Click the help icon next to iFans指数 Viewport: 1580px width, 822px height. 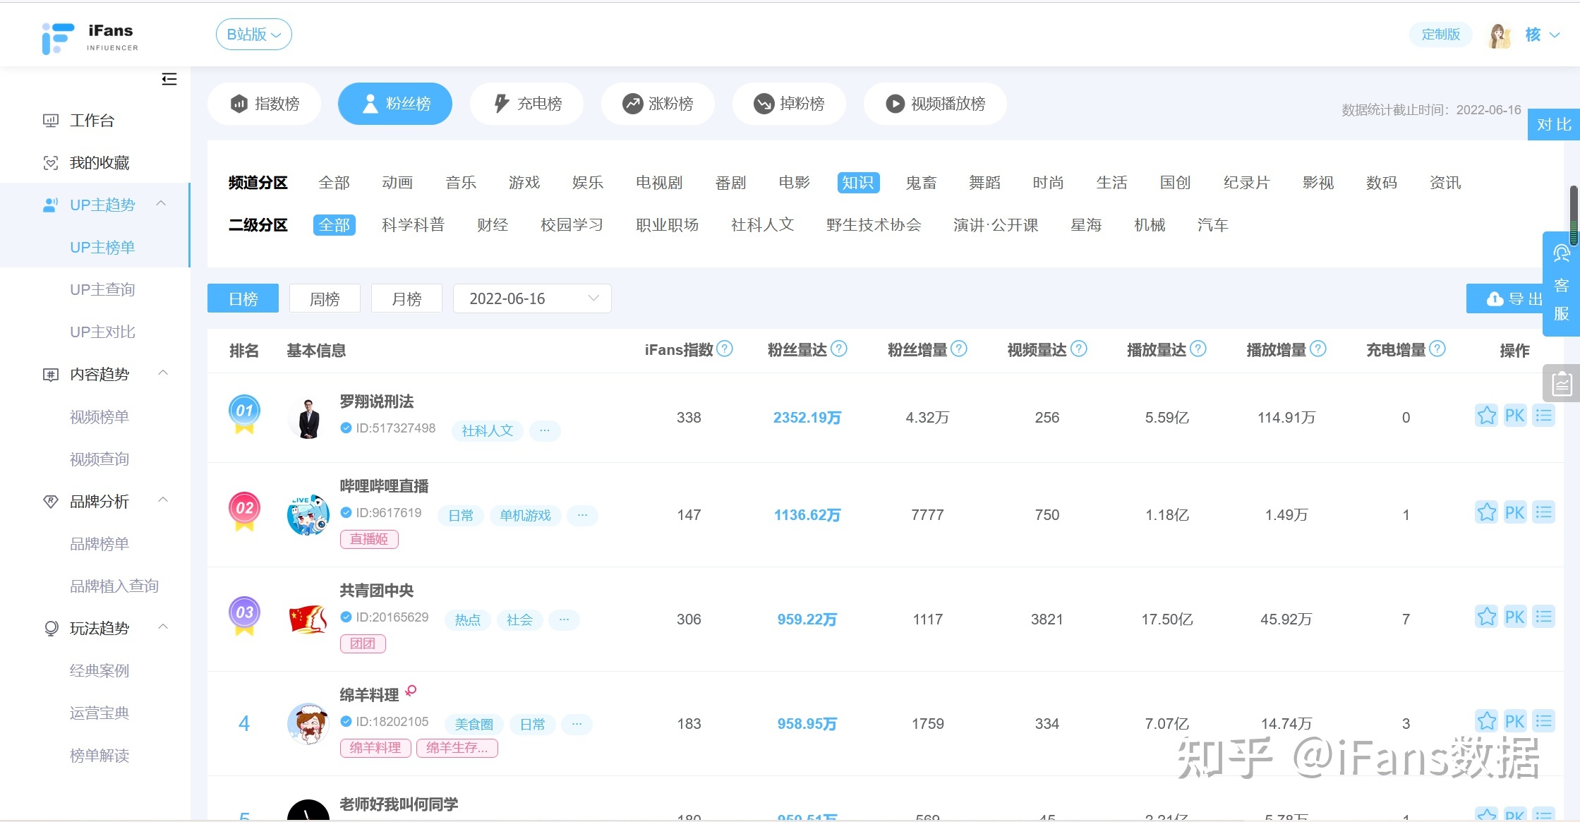coord(725,349)
